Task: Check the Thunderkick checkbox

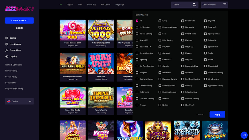Action: 205,66
